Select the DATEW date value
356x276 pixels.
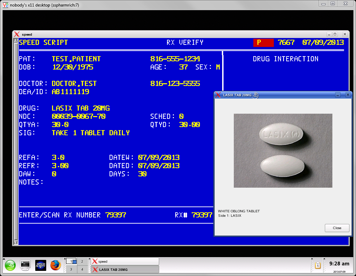(159, 158)
